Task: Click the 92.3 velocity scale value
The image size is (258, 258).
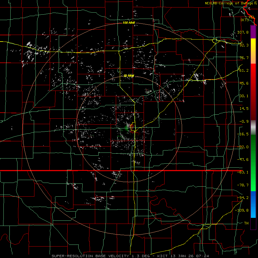Action: click(244, 45)
